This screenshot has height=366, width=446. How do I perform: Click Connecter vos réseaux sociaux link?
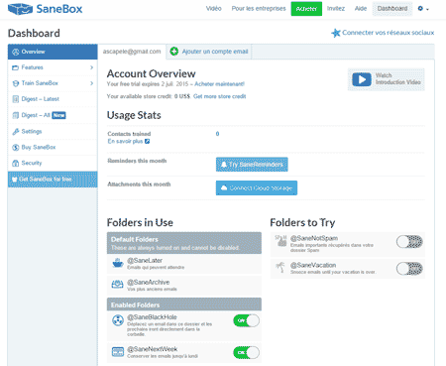pyautogui.click(x=389, y=33)
